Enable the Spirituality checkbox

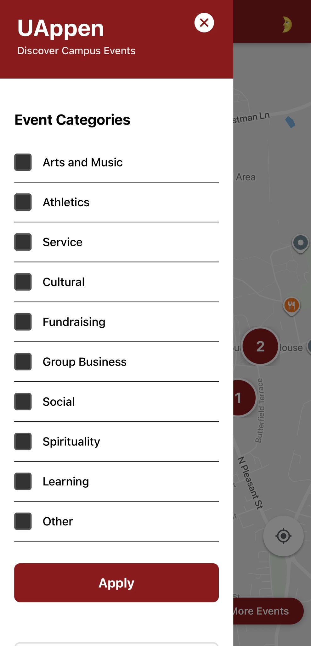point(23,442)
